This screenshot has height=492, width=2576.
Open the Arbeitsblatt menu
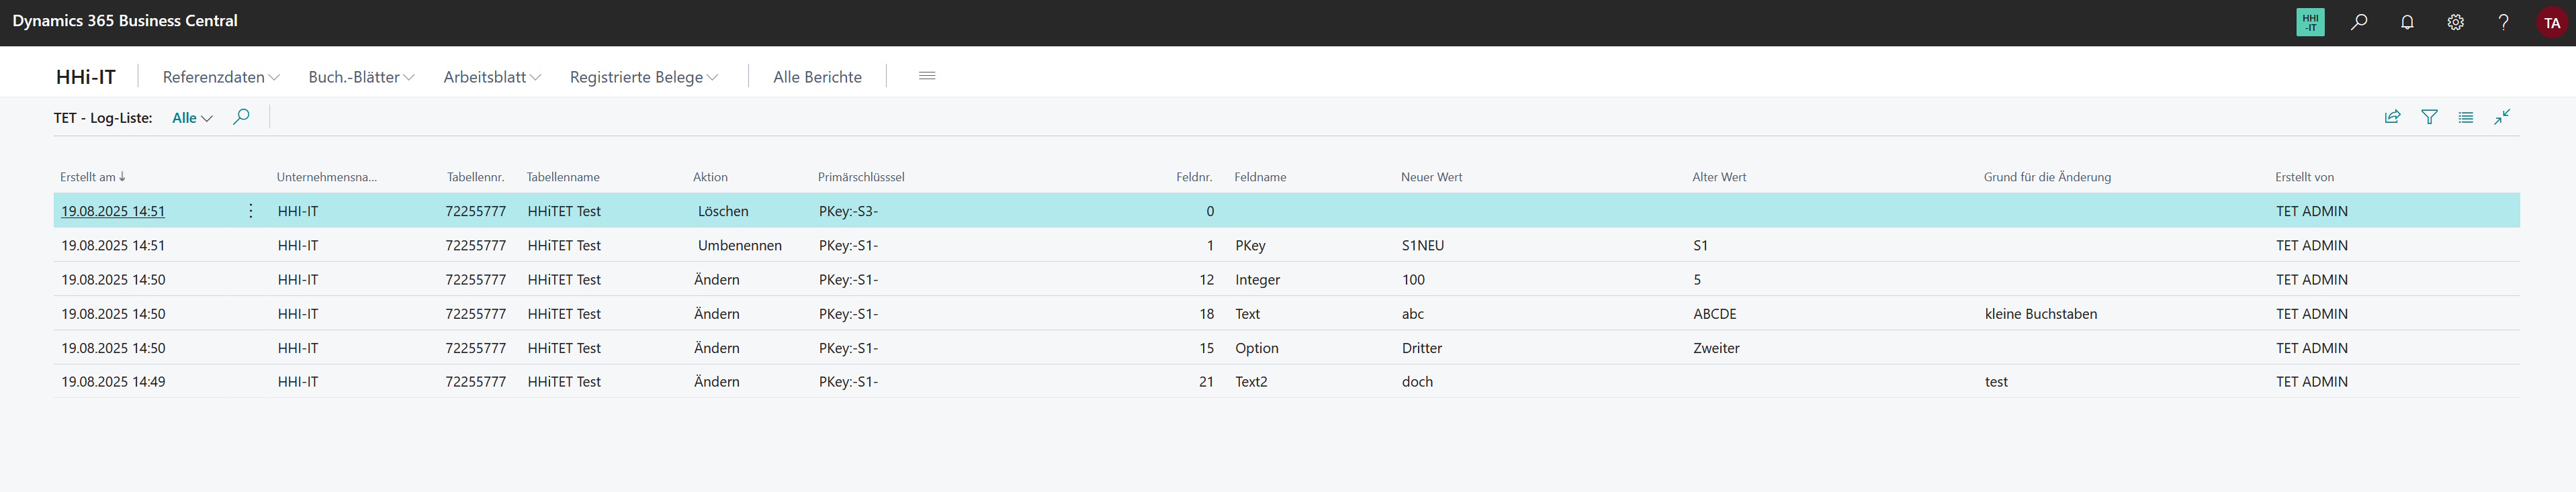(492, 77)
